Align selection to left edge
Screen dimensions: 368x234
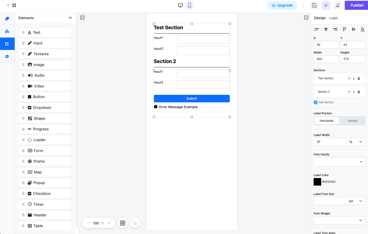tap(317, 29)
